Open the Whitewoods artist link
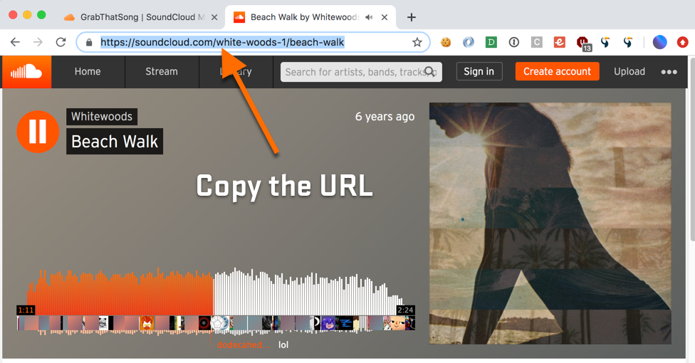This screenshot has width=695, height=363. (102, 117)
